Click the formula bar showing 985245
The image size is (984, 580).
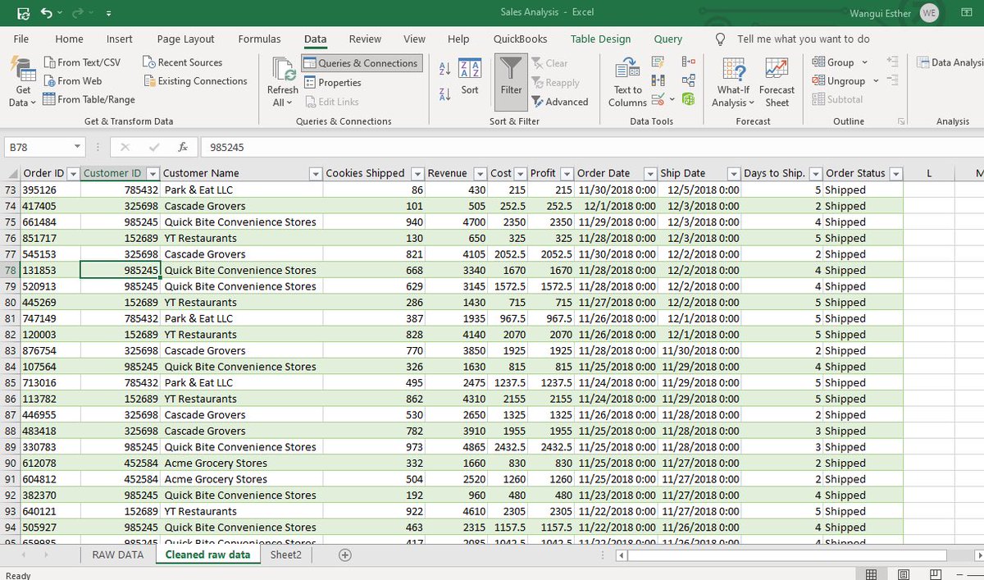click(x=590, y=148)
